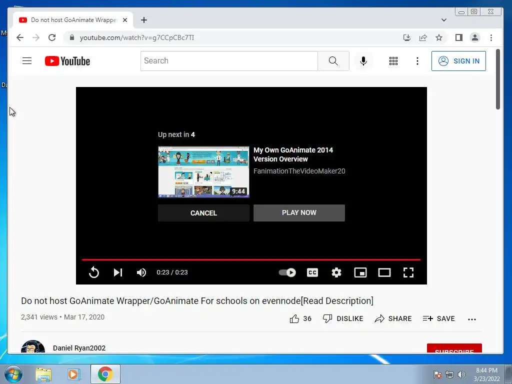Image resolution: width=512 pixels, height=384 pixels.
Task: Open a new Chrome tab
Action: pos(144,20)
